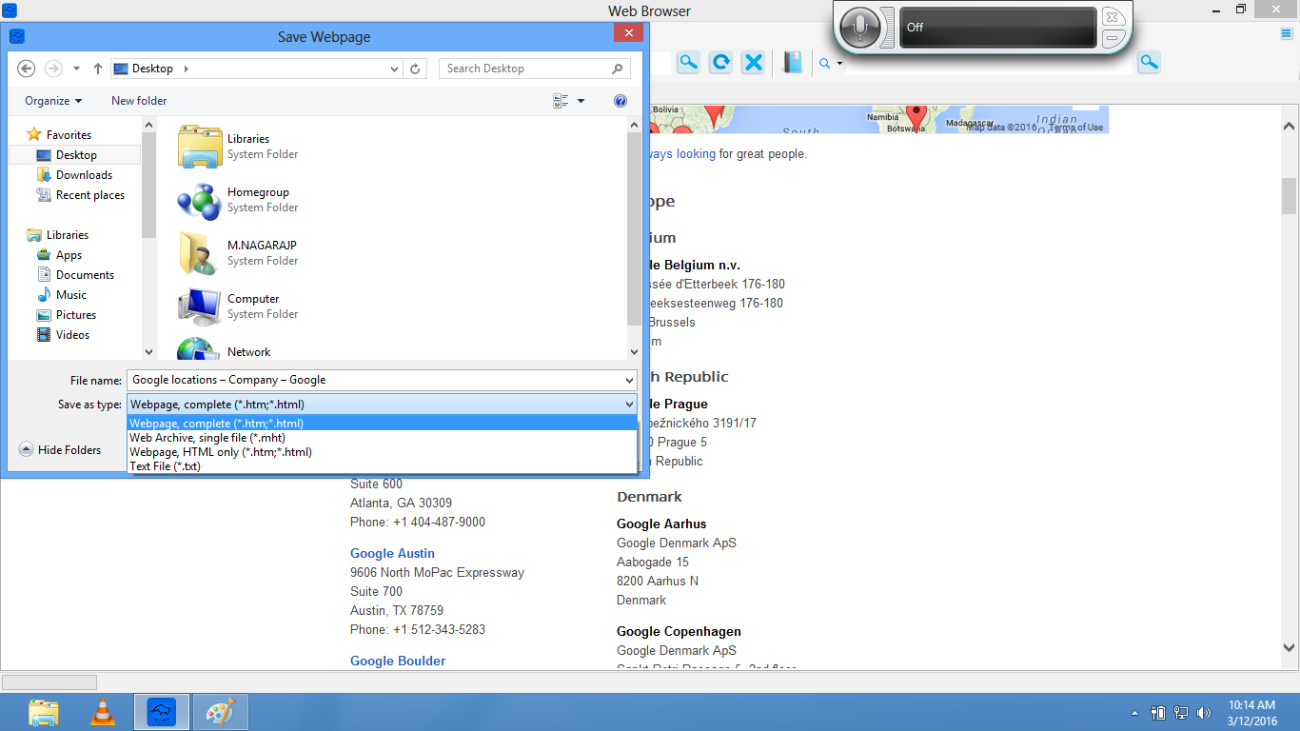This screenshot has height=731, width=1300.
Task: Open the Google Austin link
Action: pos(392,553)
